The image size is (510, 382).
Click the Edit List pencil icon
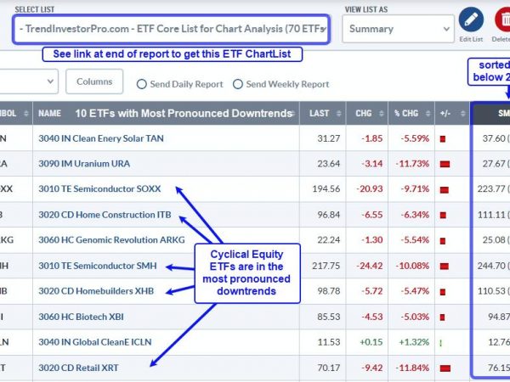(x=471, y=20)
